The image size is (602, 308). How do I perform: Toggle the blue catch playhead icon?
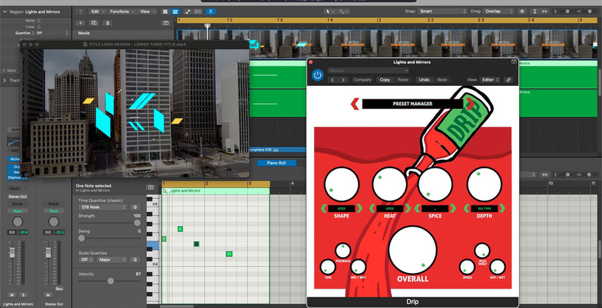pyautogui.click(x=211, y=12)
